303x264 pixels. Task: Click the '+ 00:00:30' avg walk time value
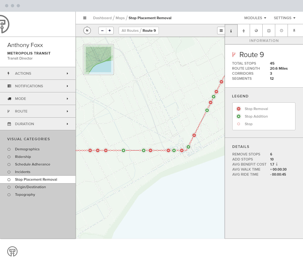click(x=278, y=169)
